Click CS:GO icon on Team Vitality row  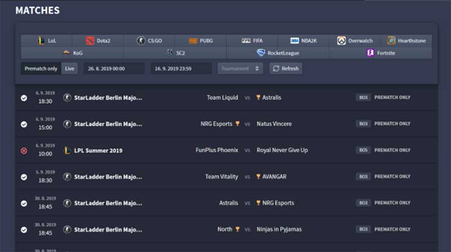tap(67, 176)
